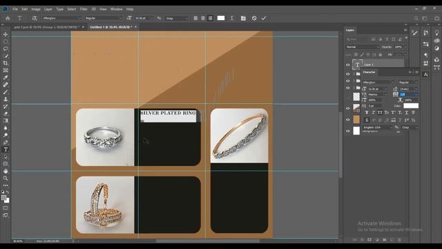This screenshot has height=249, width=442.
Task: Open the Window menu
Action: click(x=117, y=9)
